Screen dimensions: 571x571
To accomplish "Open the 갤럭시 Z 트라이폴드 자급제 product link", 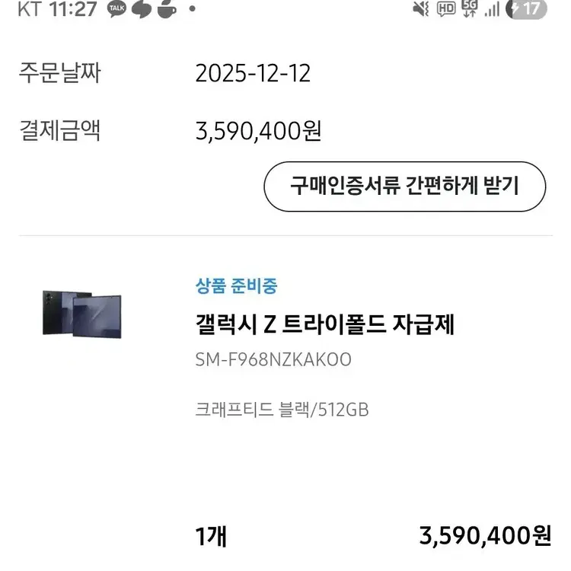I will tap(324, 324).
